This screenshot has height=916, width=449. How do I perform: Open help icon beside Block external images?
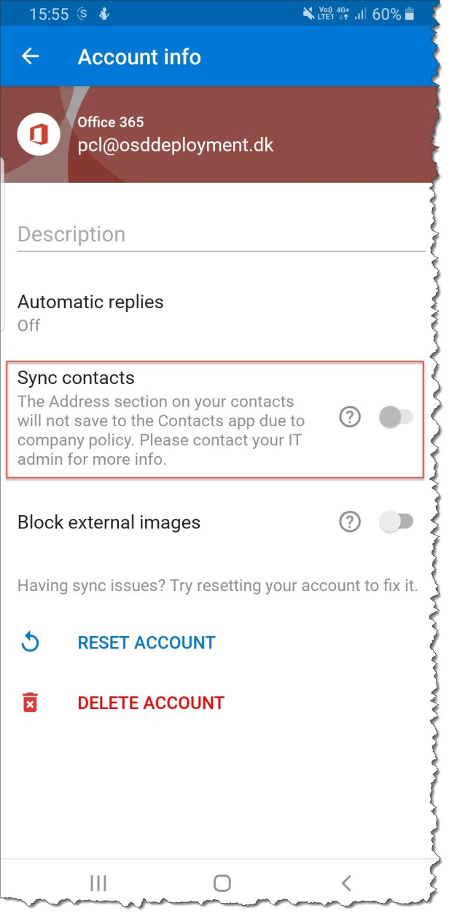(350, 522)
